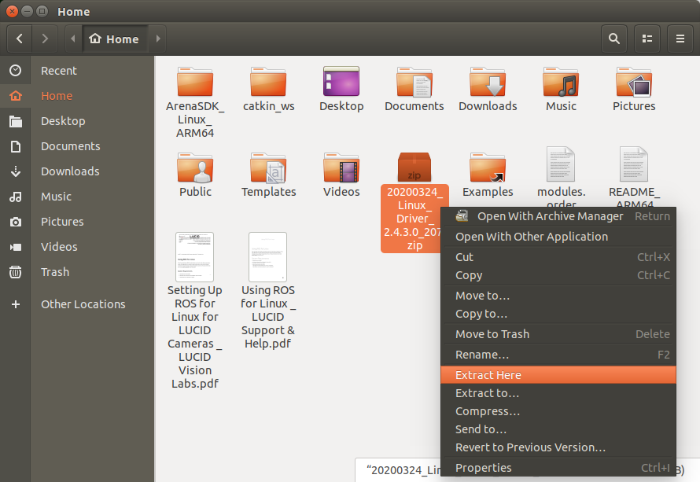
Task: Expand path bar right arrow after Home
Action: coord(158,38)
